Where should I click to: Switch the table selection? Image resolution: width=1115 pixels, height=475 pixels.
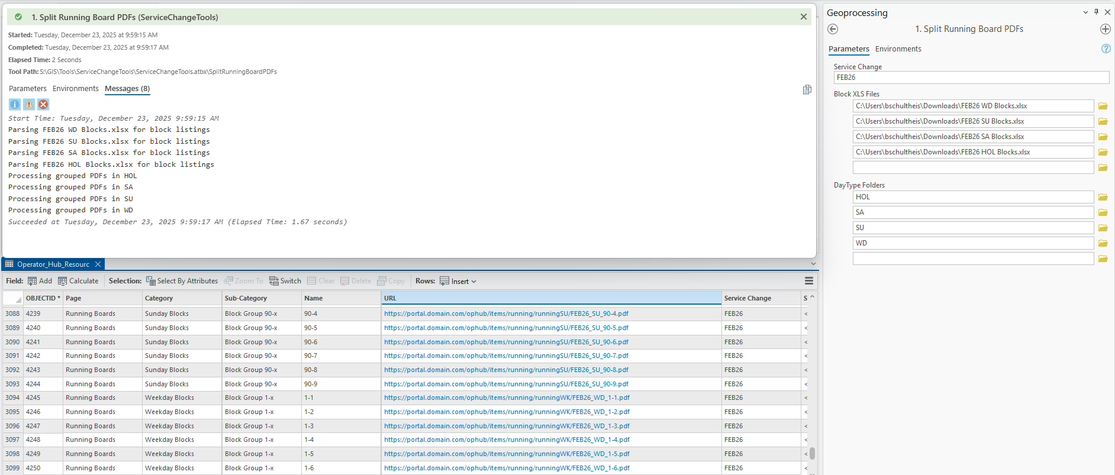285,281
